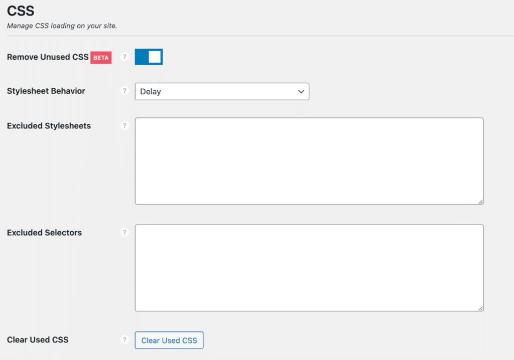Click the Manage CSS loading description text
The width and height of the screenshot is (514, 360).
pyautogui.click(x=62, y=26)
